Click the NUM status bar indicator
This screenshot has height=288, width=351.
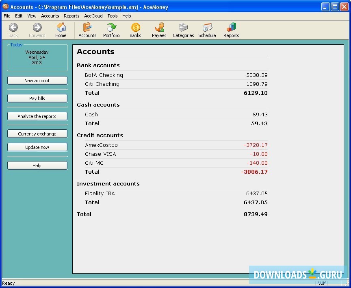click(322, 283)
